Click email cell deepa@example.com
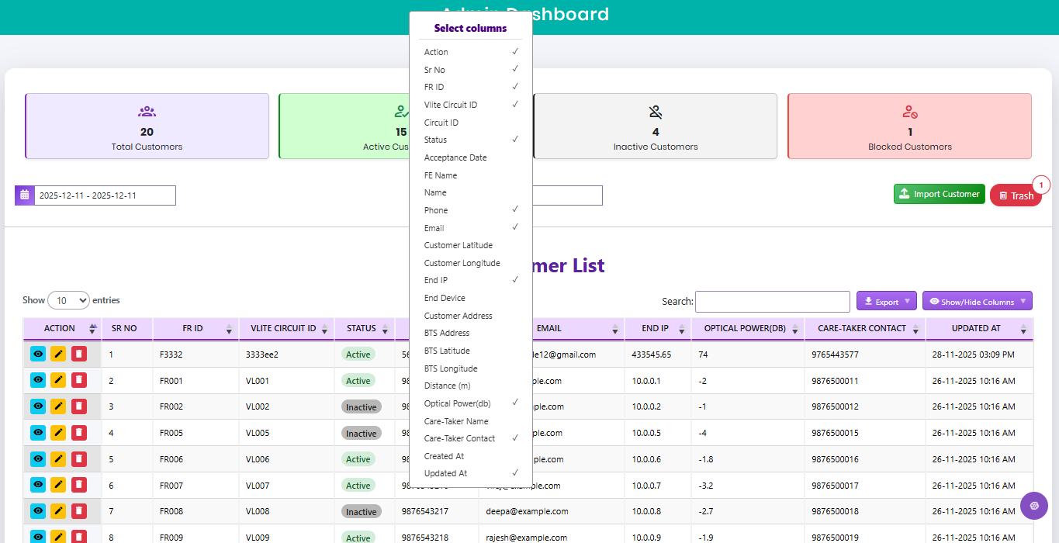The height and width of the screenshot is (543, 1059). click(x=528, y=511)
